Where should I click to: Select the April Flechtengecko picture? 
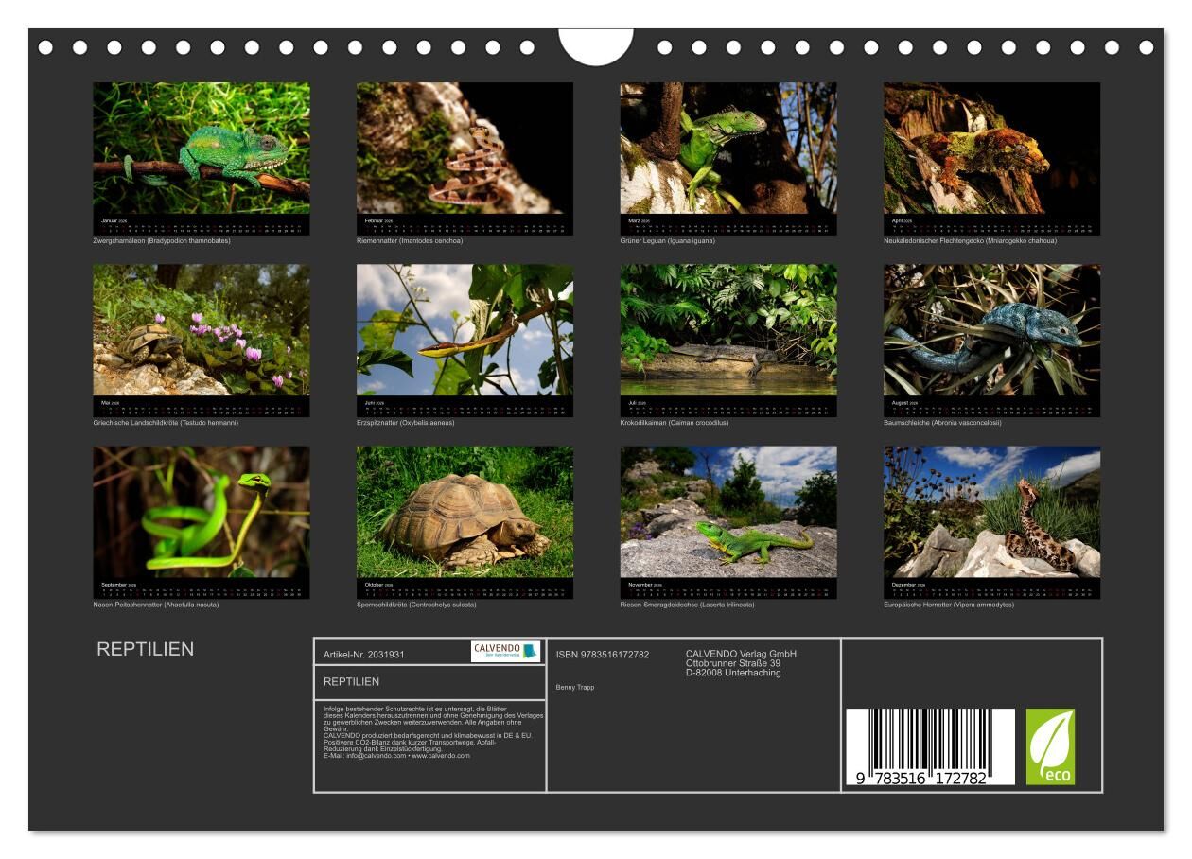991,149
